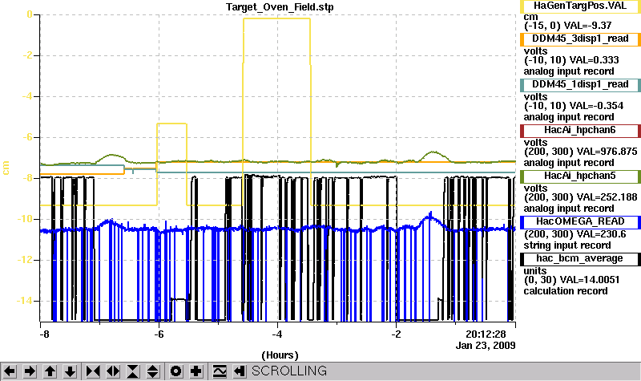Select the HacOMEGA_READ curve legend
The width and height of the screenshot is (641, 381).
[580, 222]
